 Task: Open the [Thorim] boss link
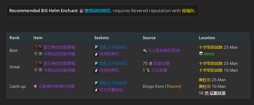173,86
